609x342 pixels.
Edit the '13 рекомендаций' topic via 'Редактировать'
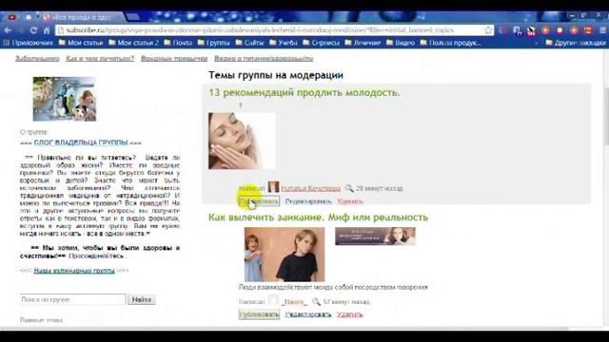(x=308, y=201)
